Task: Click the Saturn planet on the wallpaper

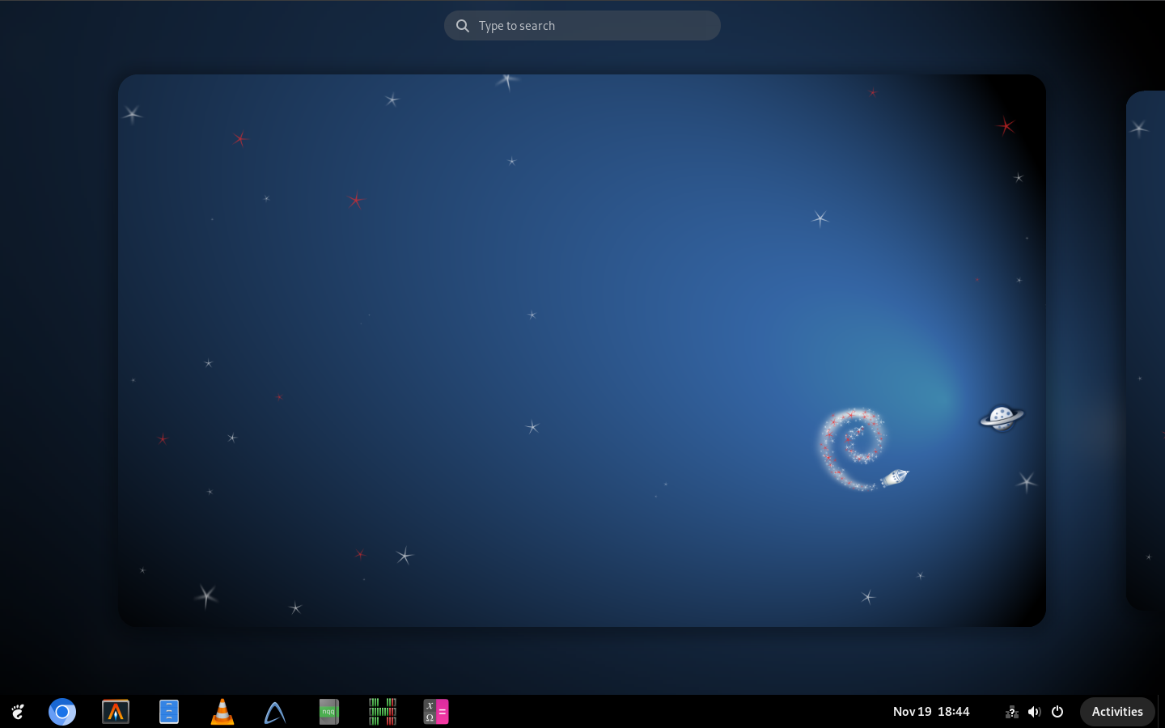Action: [x=1002, y=417]
